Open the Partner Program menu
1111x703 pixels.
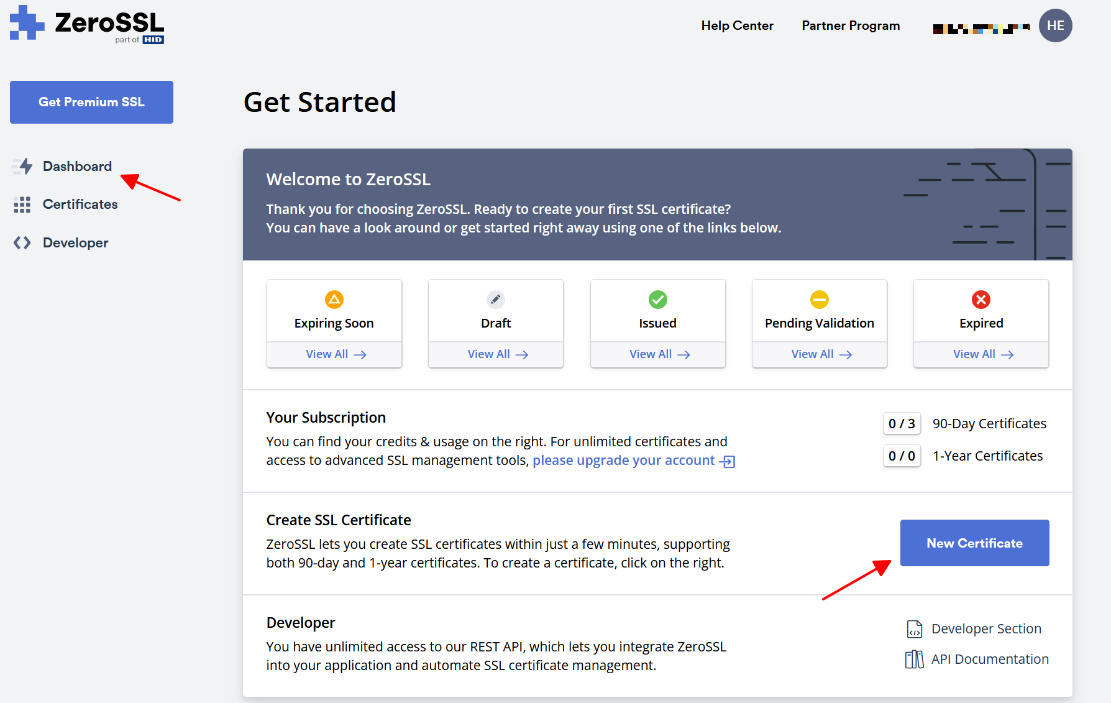pyautogui.click(x=850, y=25)
